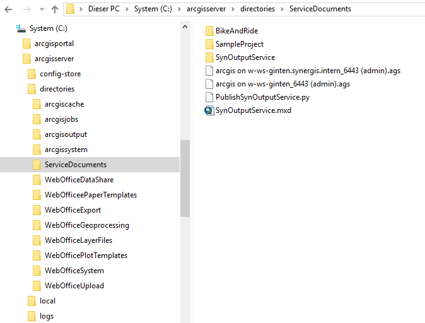Select PublishSynOutputService.py file
The image size is (425, 323).
pyautogui.click(x=262, y=97)
